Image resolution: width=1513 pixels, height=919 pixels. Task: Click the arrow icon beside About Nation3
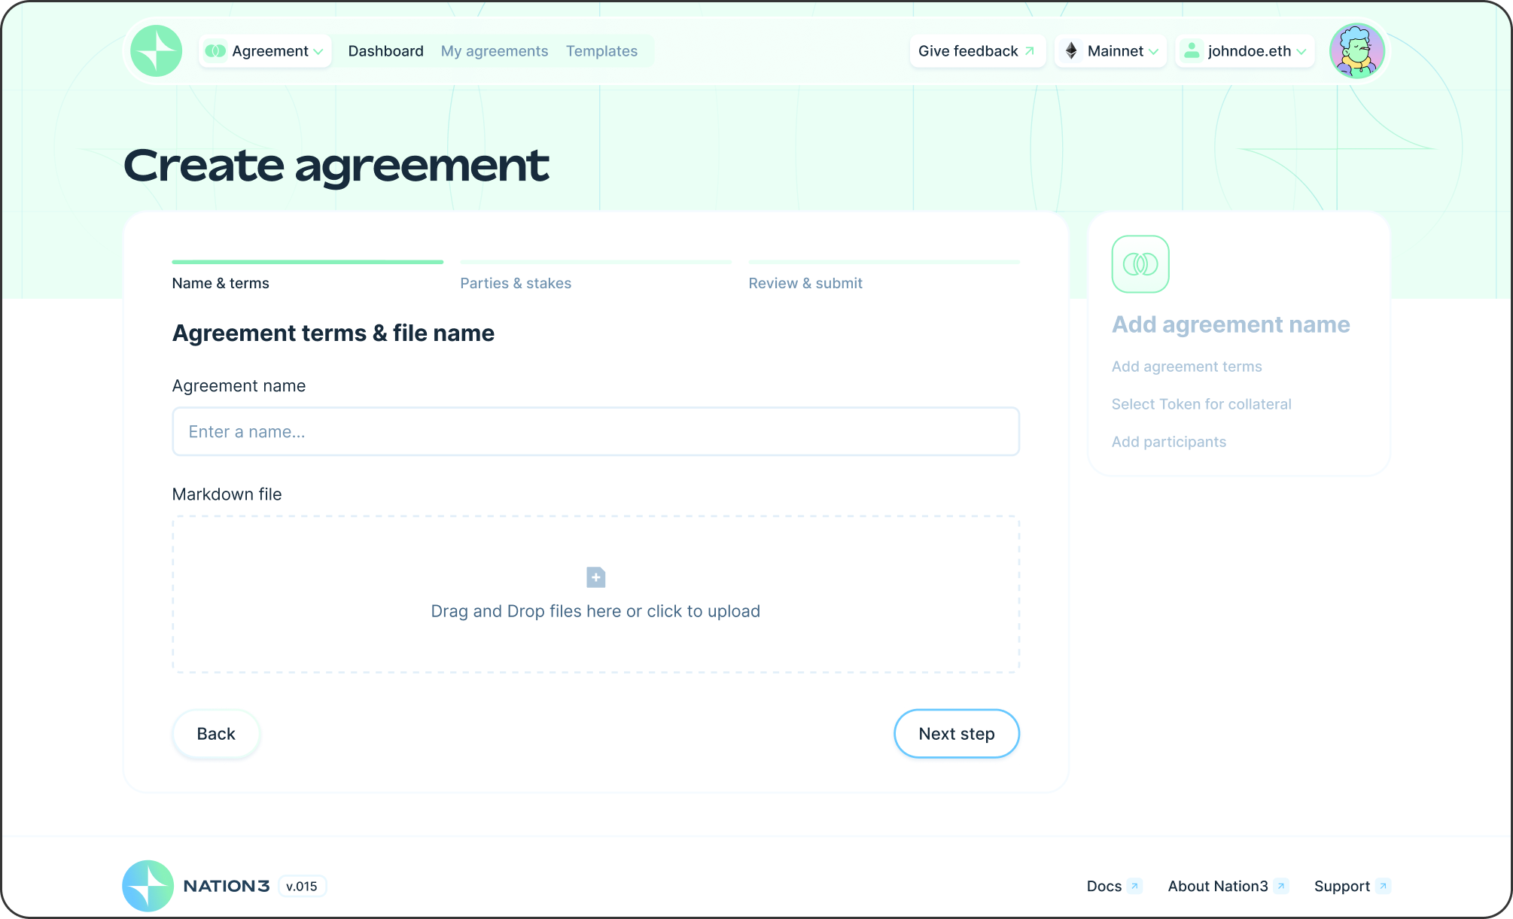1281,887
